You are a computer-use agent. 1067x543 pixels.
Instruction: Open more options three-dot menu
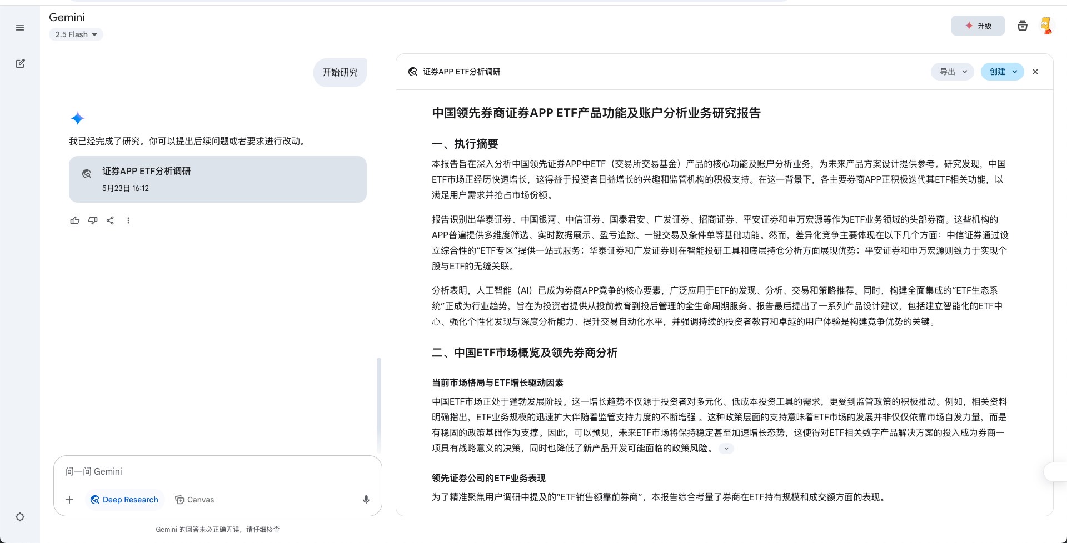pos(128,220)
